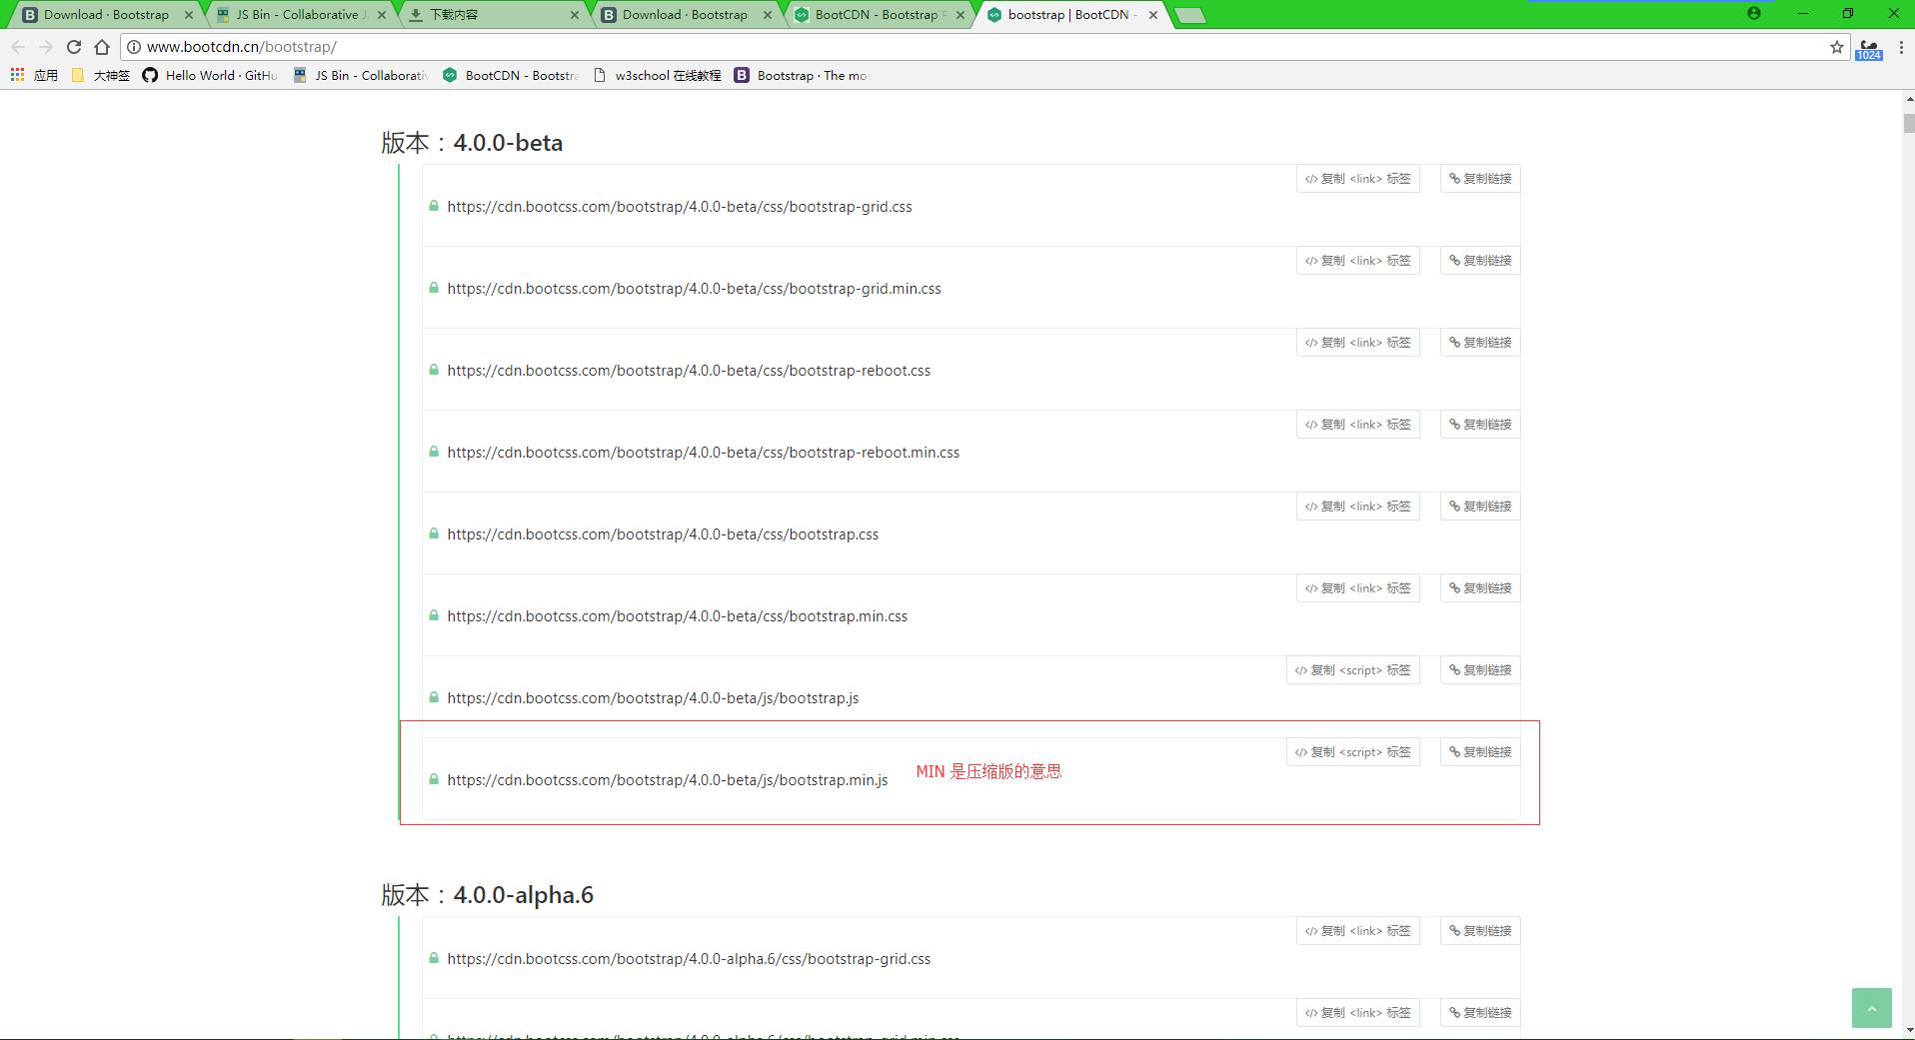Close the active bootstrap | BootCDN tab

[1153, 15]
